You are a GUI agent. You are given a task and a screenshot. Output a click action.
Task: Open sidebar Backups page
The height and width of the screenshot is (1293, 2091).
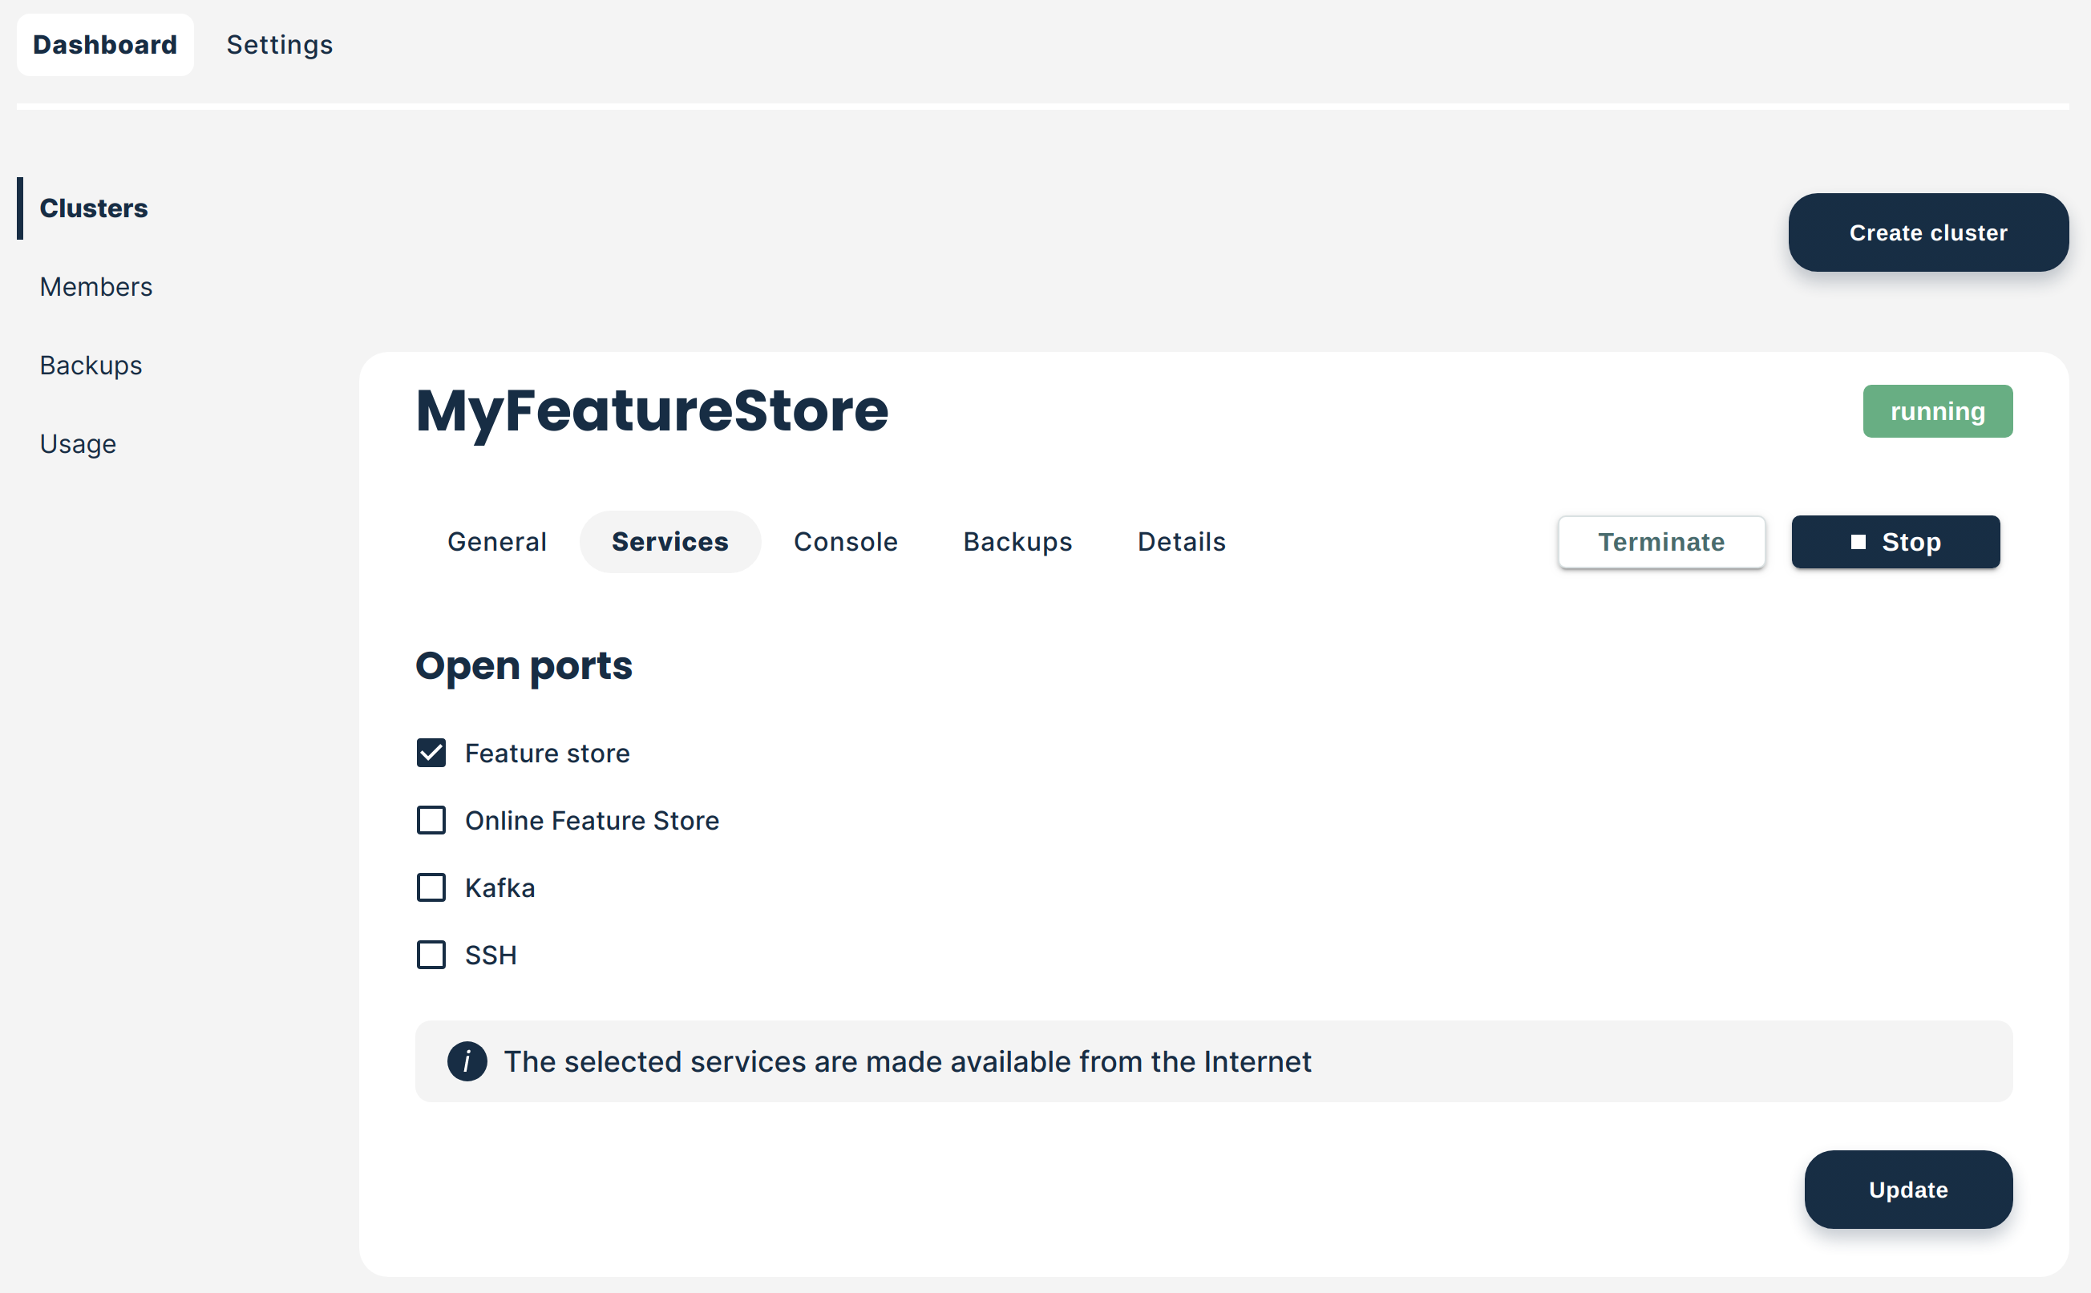tap(91, 366)
